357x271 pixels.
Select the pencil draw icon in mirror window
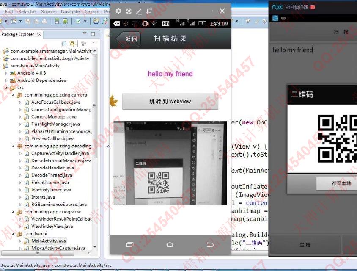[x=139, y=11]
